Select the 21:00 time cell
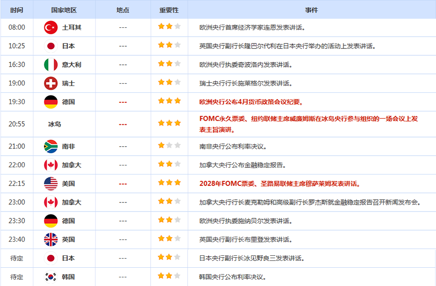The image size is (436, 286). point(16,146)
